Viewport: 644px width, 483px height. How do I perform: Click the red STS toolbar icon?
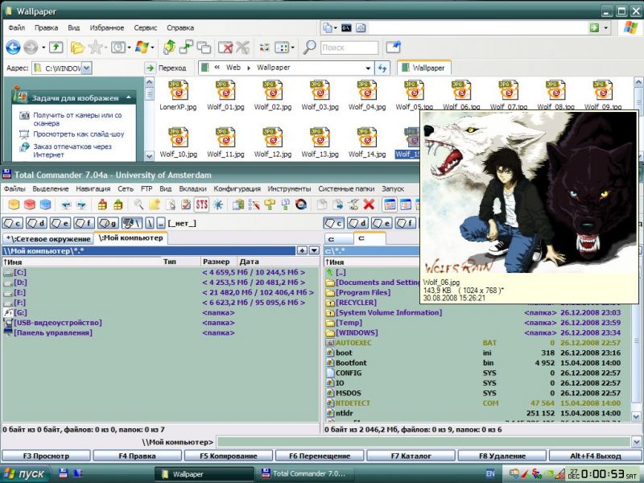201,204
